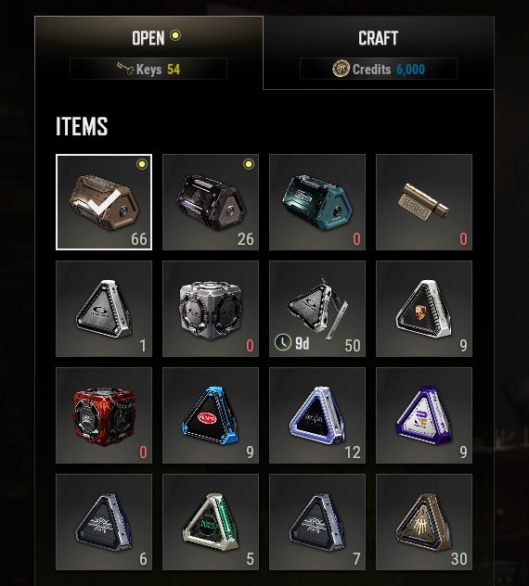Image resolution: width=529 pixels, height=586 pixels.
Task: Pick the timed crate expiring in 9d
Action: pyautogui.click(x=317, y=309)
